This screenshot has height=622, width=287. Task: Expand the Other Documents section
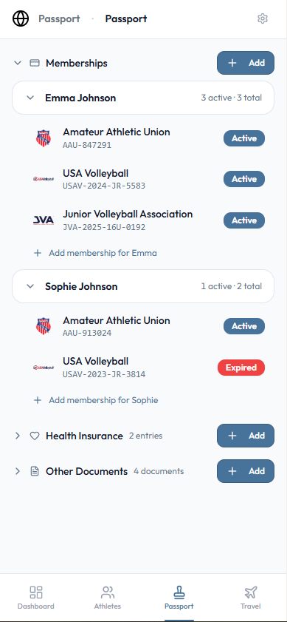click(x=18, y=471)
